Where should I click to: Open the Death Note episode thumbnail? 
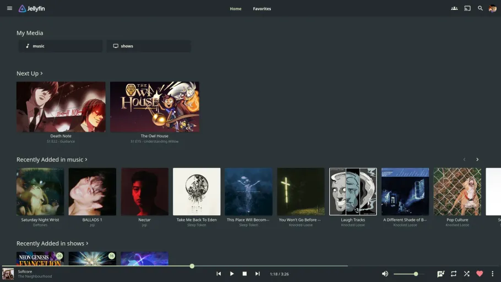[61, 107]
